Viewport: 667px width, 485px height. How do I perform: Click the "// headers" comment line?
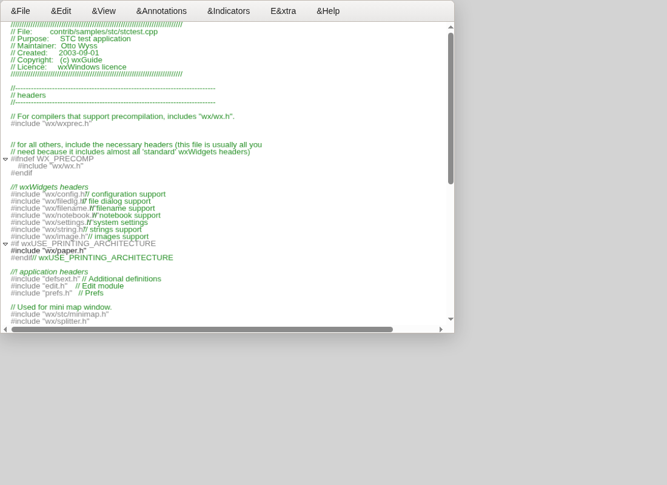tap(28, 95)
